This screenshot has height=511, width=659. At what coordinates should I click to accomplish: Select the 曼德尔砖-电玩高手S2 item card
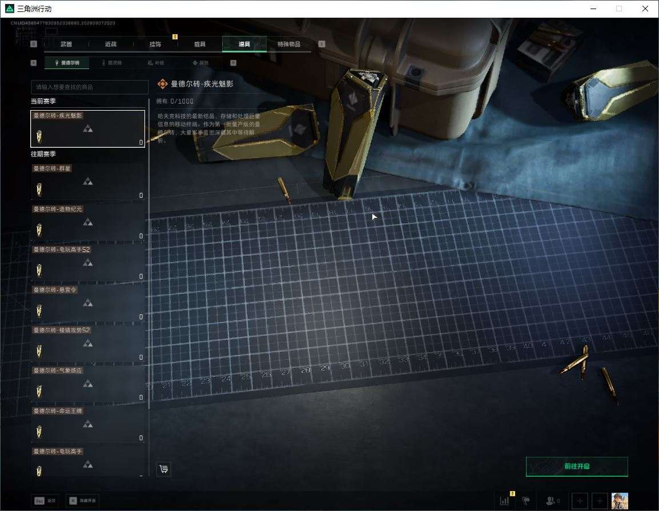[x=88, y=262]
